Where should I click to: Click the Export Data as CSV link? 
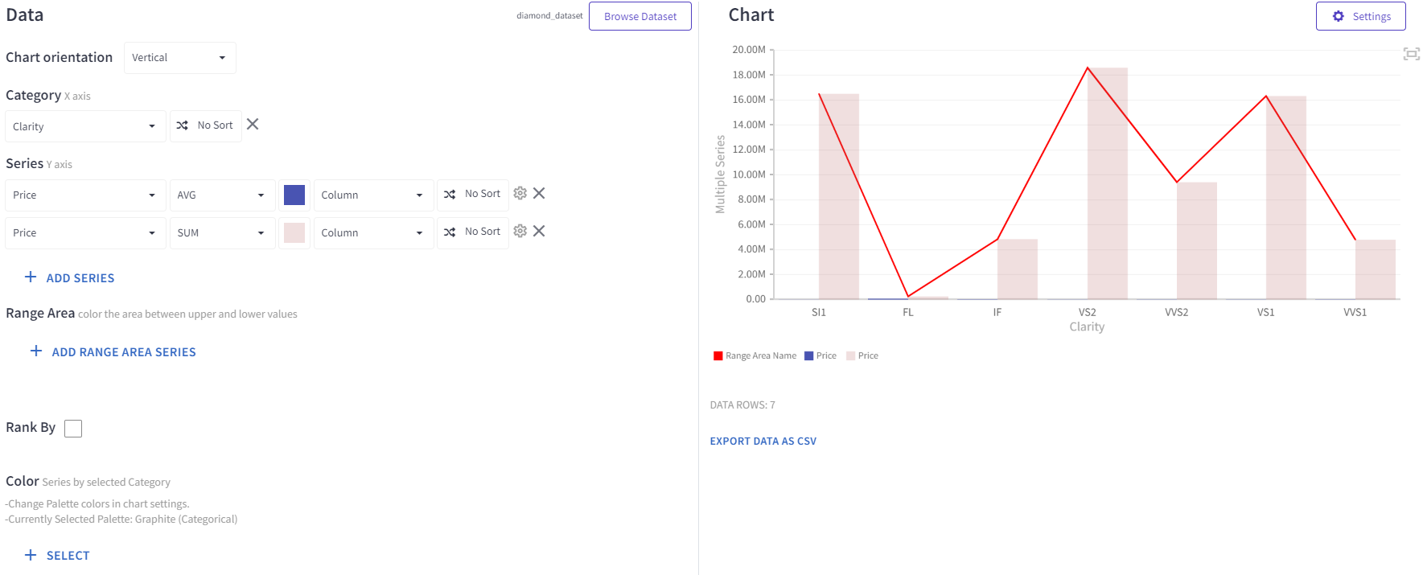[763, 442]
